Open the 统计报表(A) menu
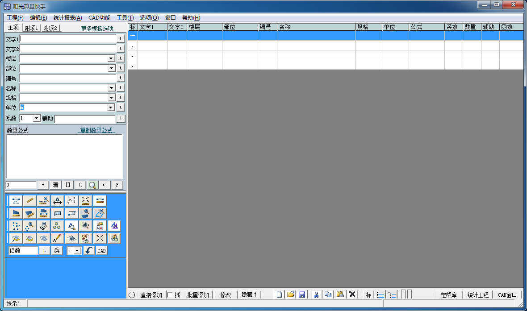527x311 pixels. [67, 18]
